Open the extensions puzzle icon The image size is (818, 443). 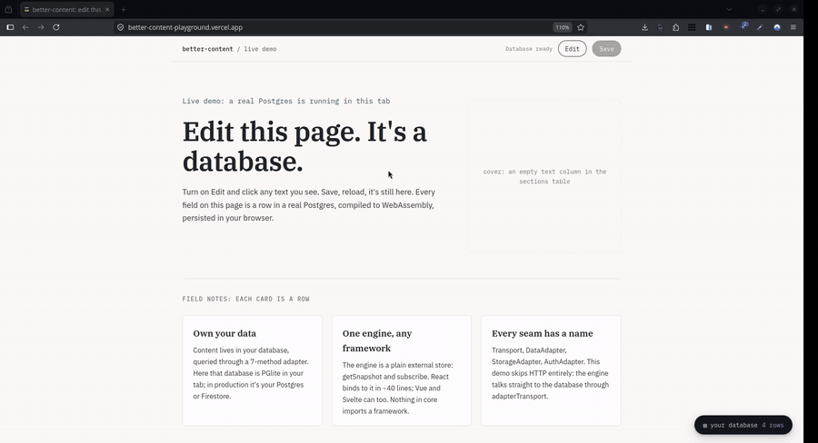tap(676, 27)
